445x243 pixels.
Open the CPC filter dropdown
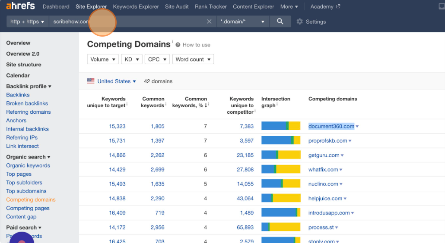157,59
